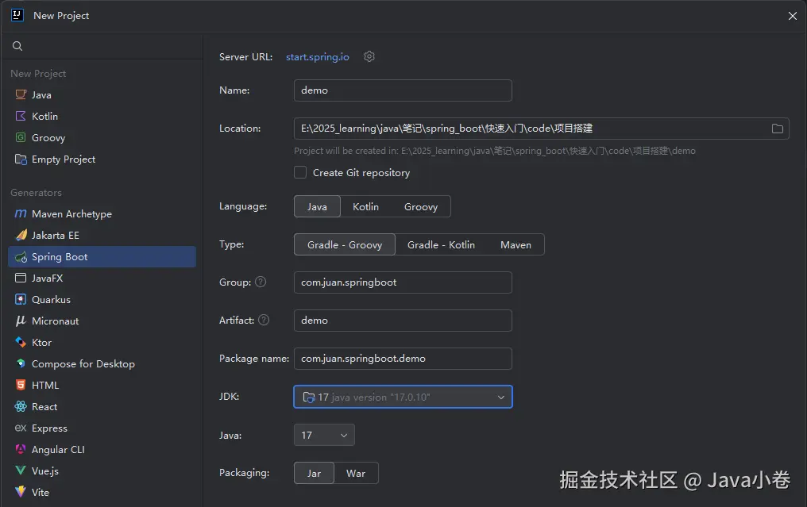Select Angular CLI generator entry
Viewport: 807px width, 507px height.
102,449
